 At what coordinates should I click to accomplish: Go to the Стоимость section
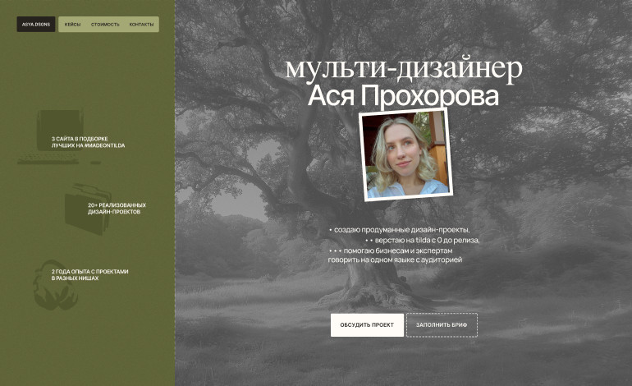pos(105,25)
